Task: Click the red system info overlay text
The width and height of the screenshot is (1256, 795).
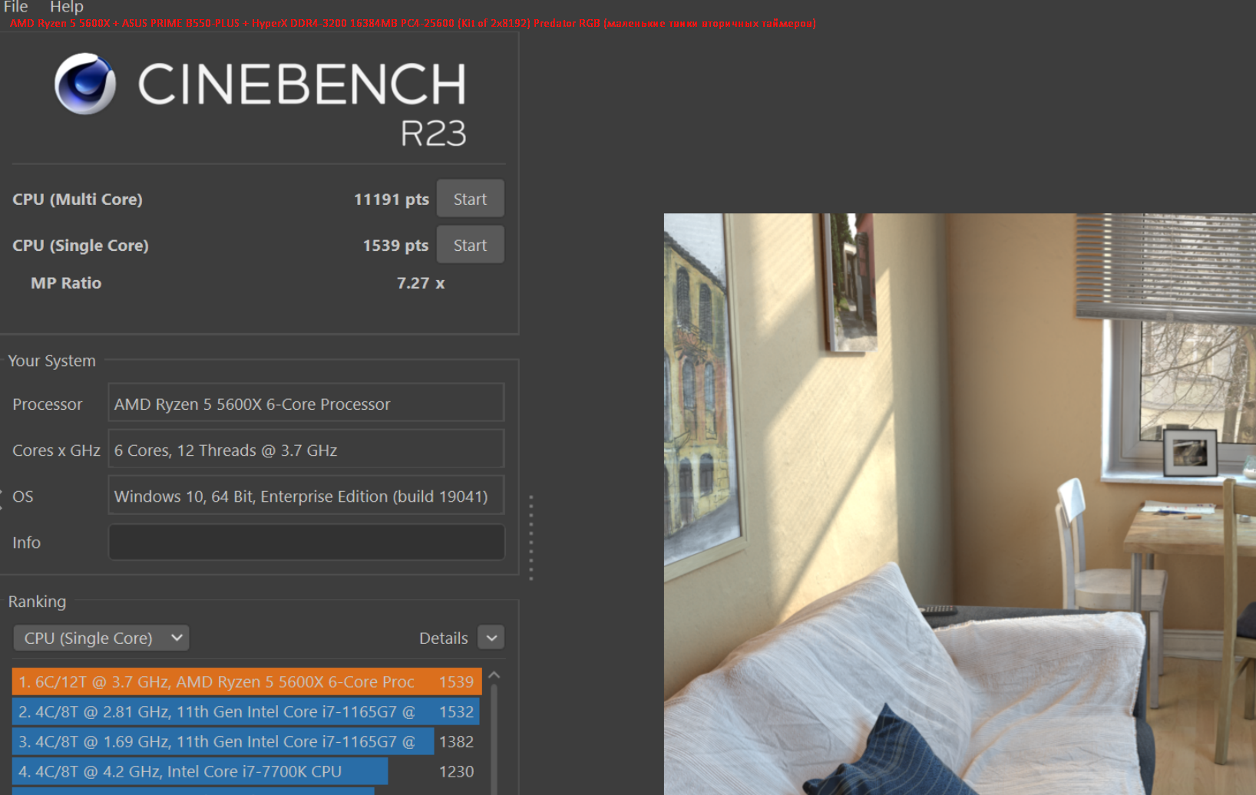Action: [413, 24]
